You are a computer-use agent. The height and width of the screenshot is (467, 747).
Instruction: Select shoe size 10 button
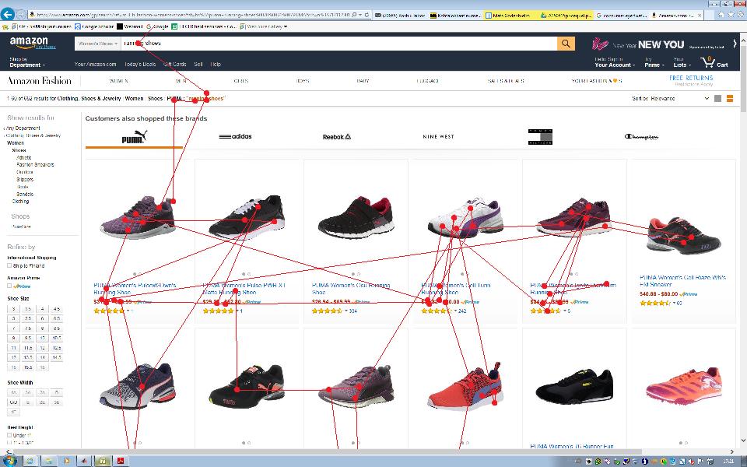(42, 338)
